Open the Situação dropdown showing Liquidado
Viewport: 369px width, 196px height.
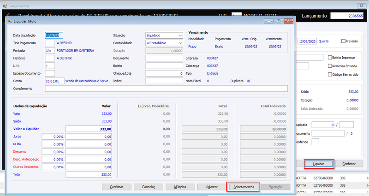[164, 36]
